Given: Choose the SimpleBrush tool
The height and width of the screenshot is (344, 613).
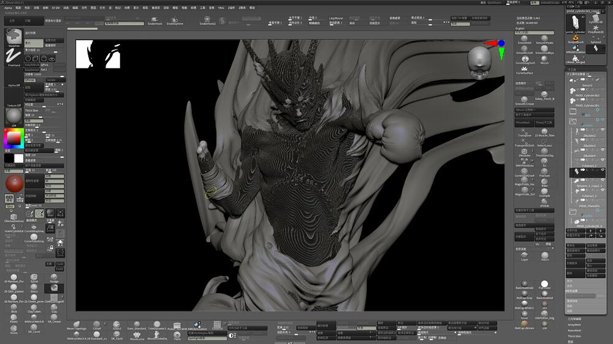Looking at the screenshot, I should pyautogui.click(x=576, y=39).
